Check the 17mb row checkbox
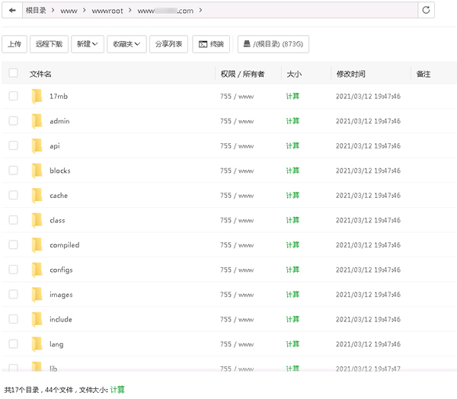The width and height of the screenshot is (457, 399). coord(13,96)
